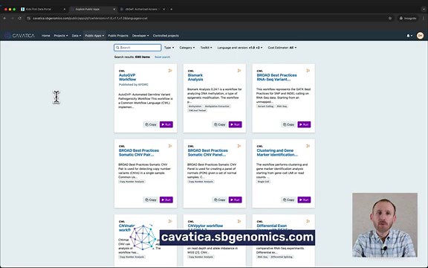Click workflow icon on CNVpytor workflow card

coord(239,221)
